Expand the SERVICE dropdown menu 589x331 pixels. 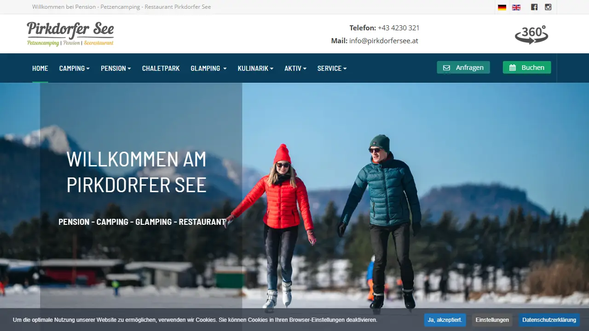click(x=332, y=68)
